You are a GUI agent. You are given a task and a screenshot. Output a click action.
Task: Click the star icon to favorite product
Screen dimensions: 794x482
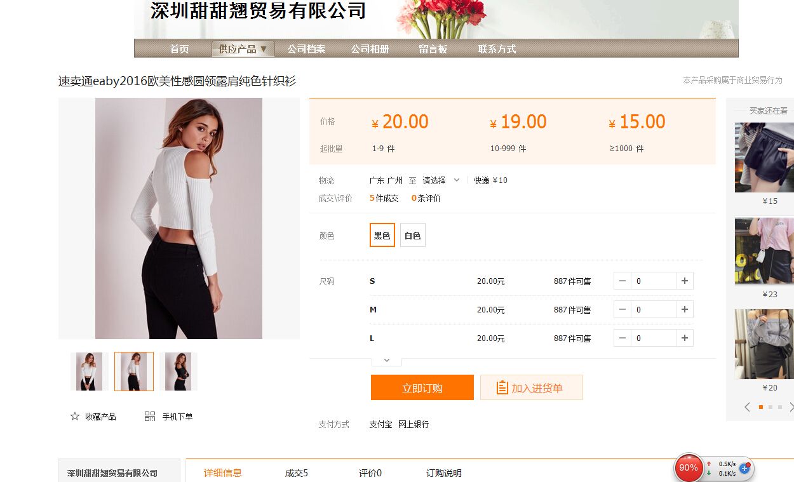[75, 417]
